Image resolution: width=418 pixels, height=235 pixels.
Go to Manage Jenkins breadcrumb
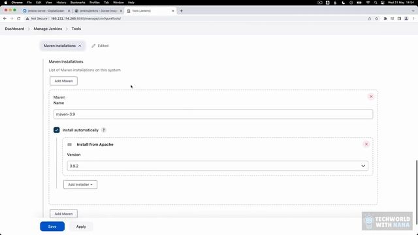coord(48,29)
